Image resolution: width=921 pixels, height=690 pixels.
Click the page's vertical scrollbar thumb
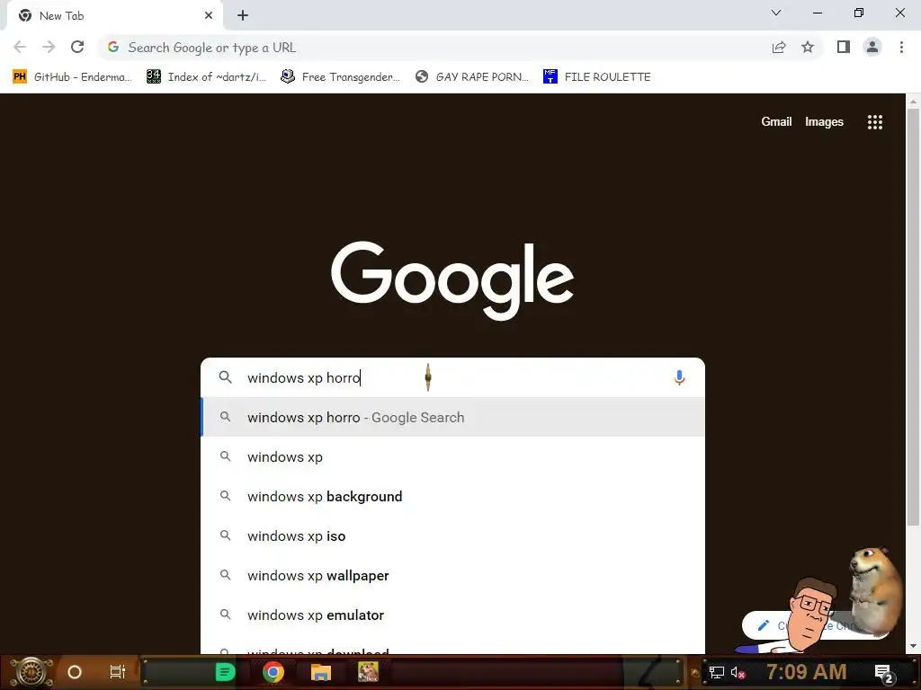(912, 317)
